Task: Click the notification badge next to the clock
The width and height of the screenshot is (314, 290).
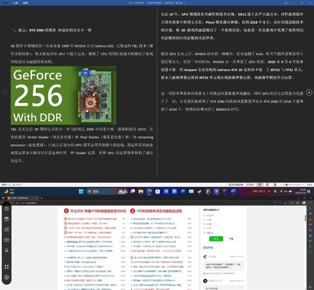Action: [309, 192]
